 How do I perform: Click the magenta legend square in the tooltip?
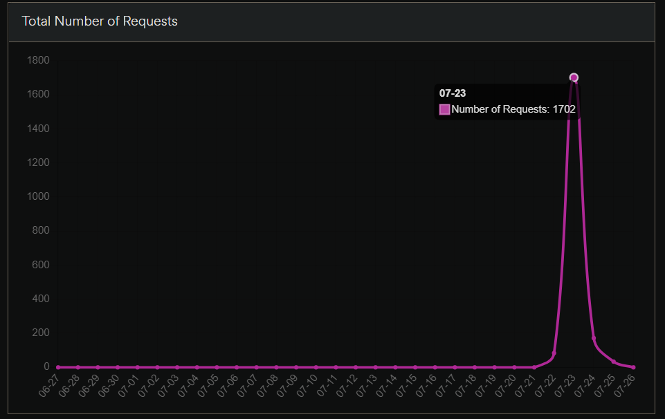[444, 109]
